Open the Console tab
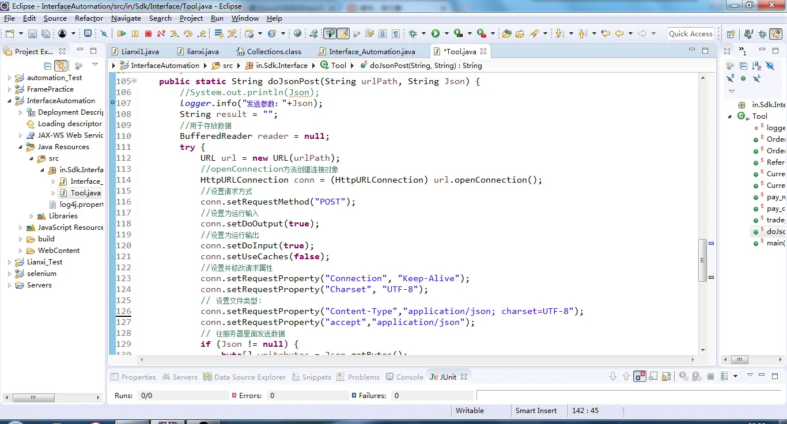Screen dimensions: 787x424 [x=404, y=377]
